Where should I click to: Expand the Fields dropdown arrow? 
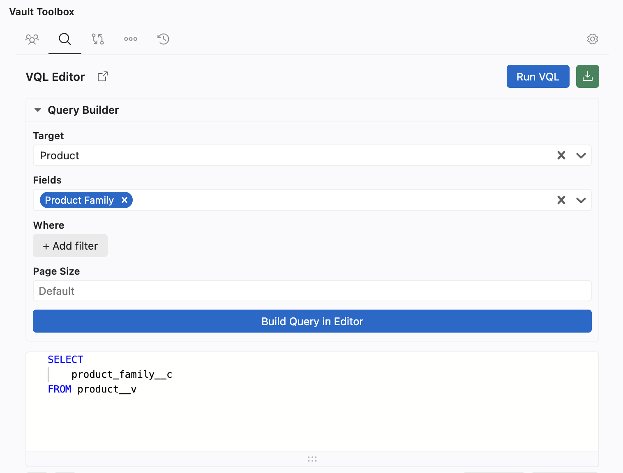click(581, 200)
